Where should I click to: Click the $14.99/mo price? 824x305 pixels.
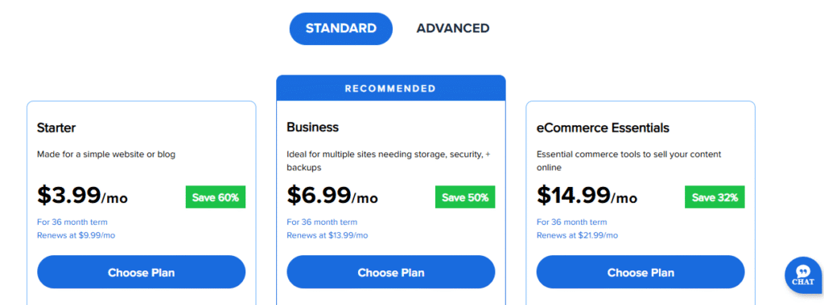pyautogui.click(x=587, y=196)
